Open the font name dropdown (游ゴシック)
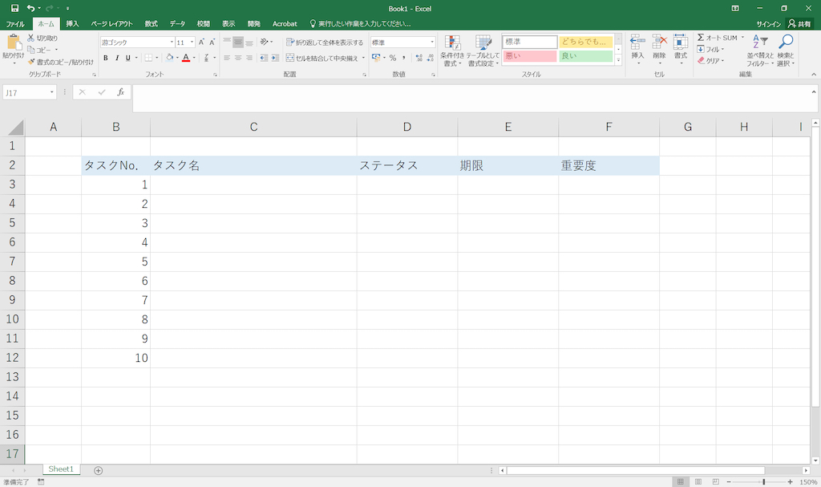 coord(172,42)
